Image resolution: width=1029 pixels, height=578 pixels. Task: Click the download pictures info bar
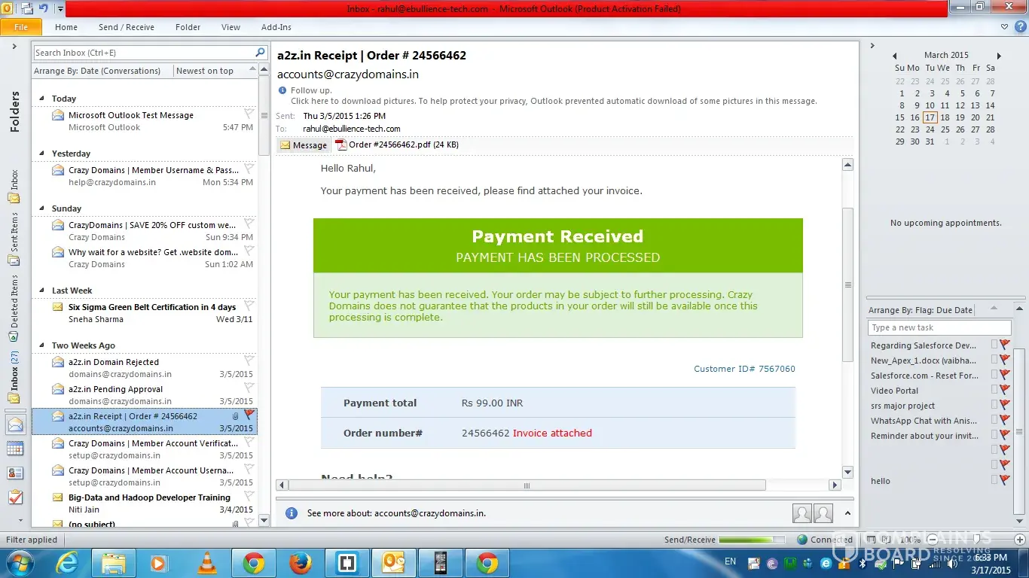pos(553,101)
